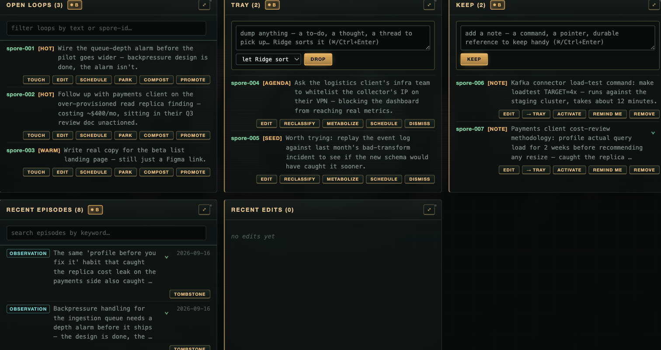Expand the 'profile before you fix it' observation
The height and width of the screenshot is (350, 661).
pos(167,257)
